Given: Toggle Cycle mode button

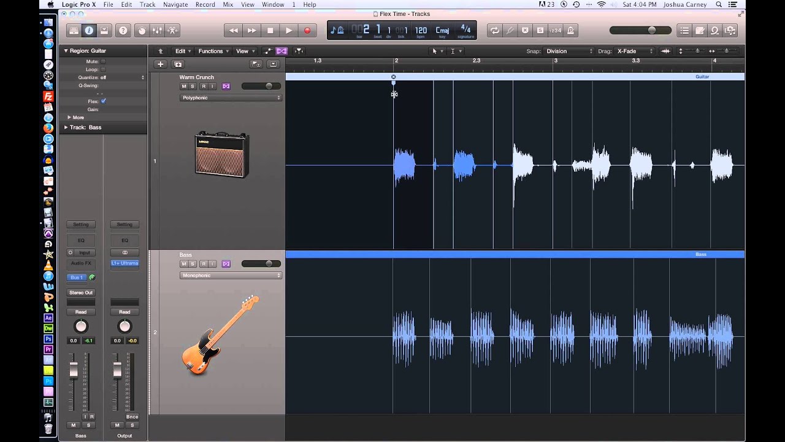Looking at the screenshot, I should coord(494,30).
